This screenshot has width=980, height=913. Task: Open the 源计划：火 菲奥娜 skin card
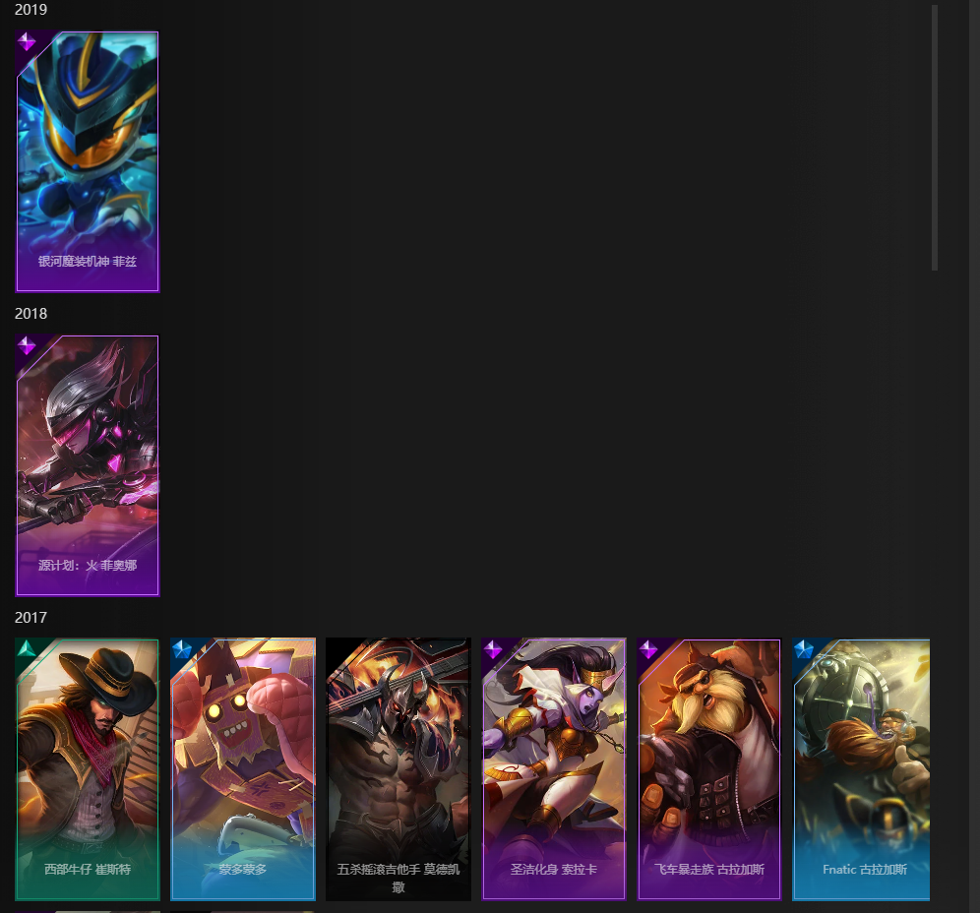[x=88, y=465]
